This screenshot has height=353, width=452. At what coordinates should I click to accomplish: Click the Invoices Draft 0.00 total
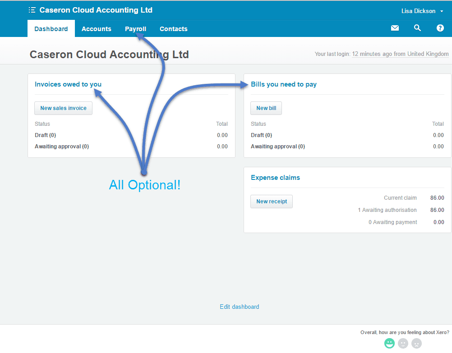[x=222, y=135]
